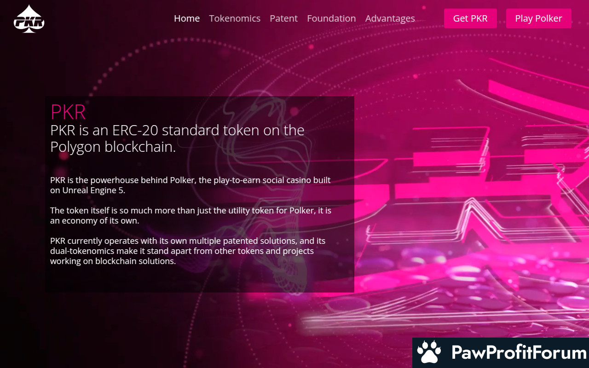
Task: Go to the Home nav item
Action: point(187,18)
